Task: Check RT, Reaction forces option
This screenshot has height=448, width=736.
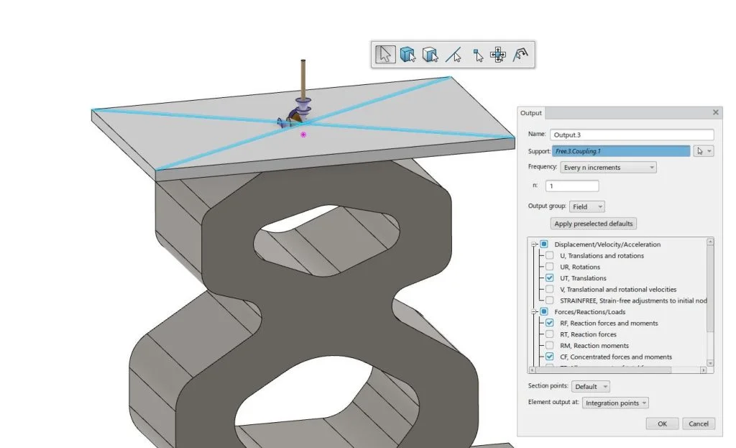Action: 550,334
